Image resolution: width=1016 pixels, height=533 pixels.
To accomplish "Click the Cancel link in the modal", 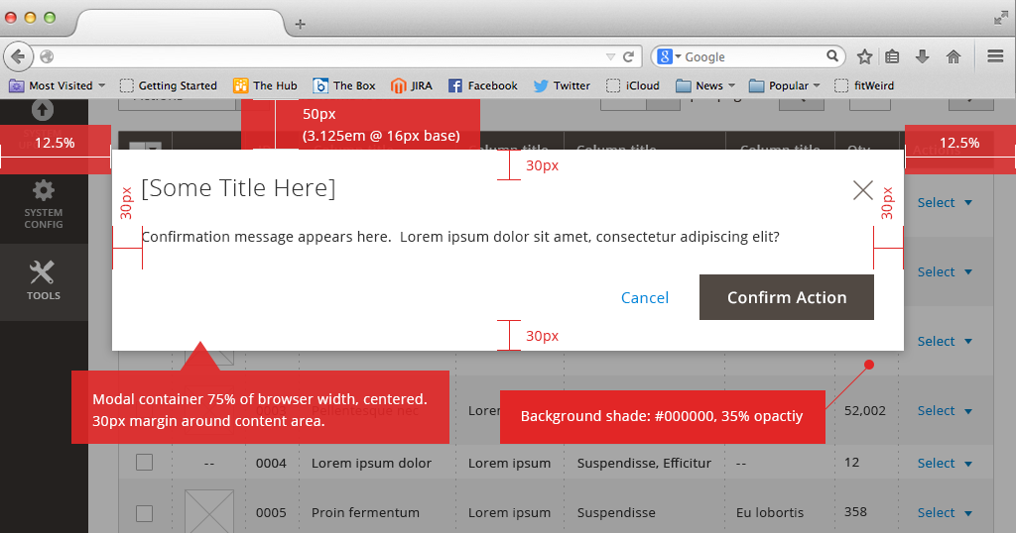I will point(645,297).
